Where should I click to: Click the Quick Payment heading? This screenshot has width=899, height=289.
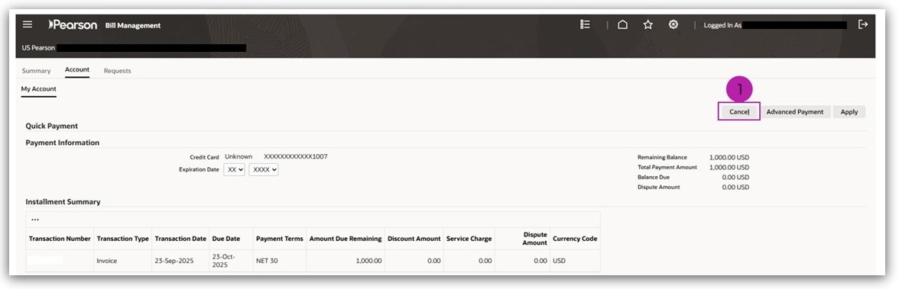(52, 126)
